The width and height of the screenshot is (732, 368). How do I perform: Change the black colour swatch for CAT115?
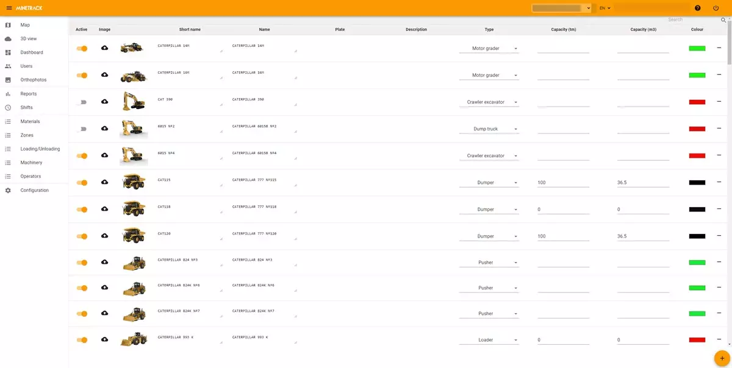(697, 182)
